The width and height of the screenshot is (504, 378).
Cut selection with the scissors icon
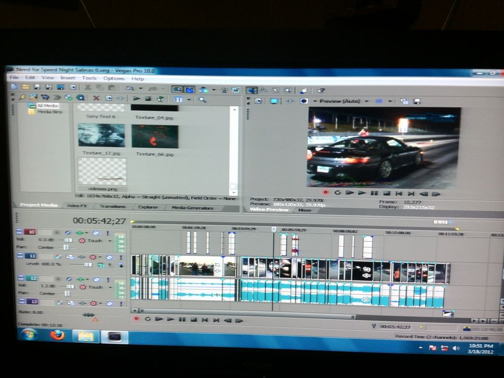[x=88, y=88]
